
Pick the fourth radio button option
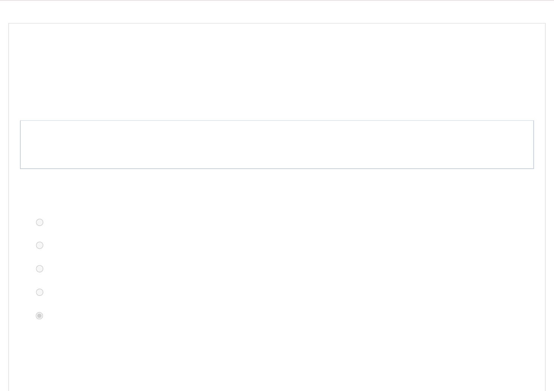click(x=40, y=292)
